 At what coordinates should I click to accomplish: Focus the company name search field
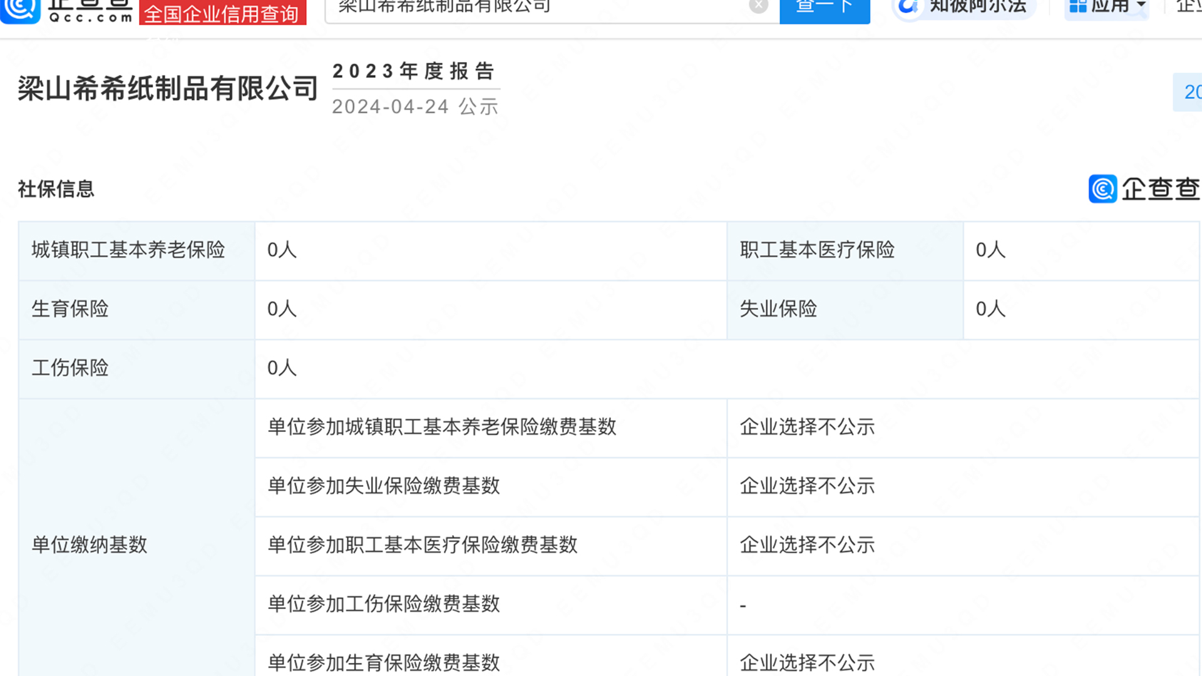click(x=552, y=11)
